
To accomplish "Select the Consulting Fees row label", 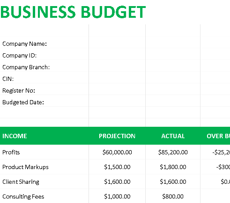I will (23, 196).
